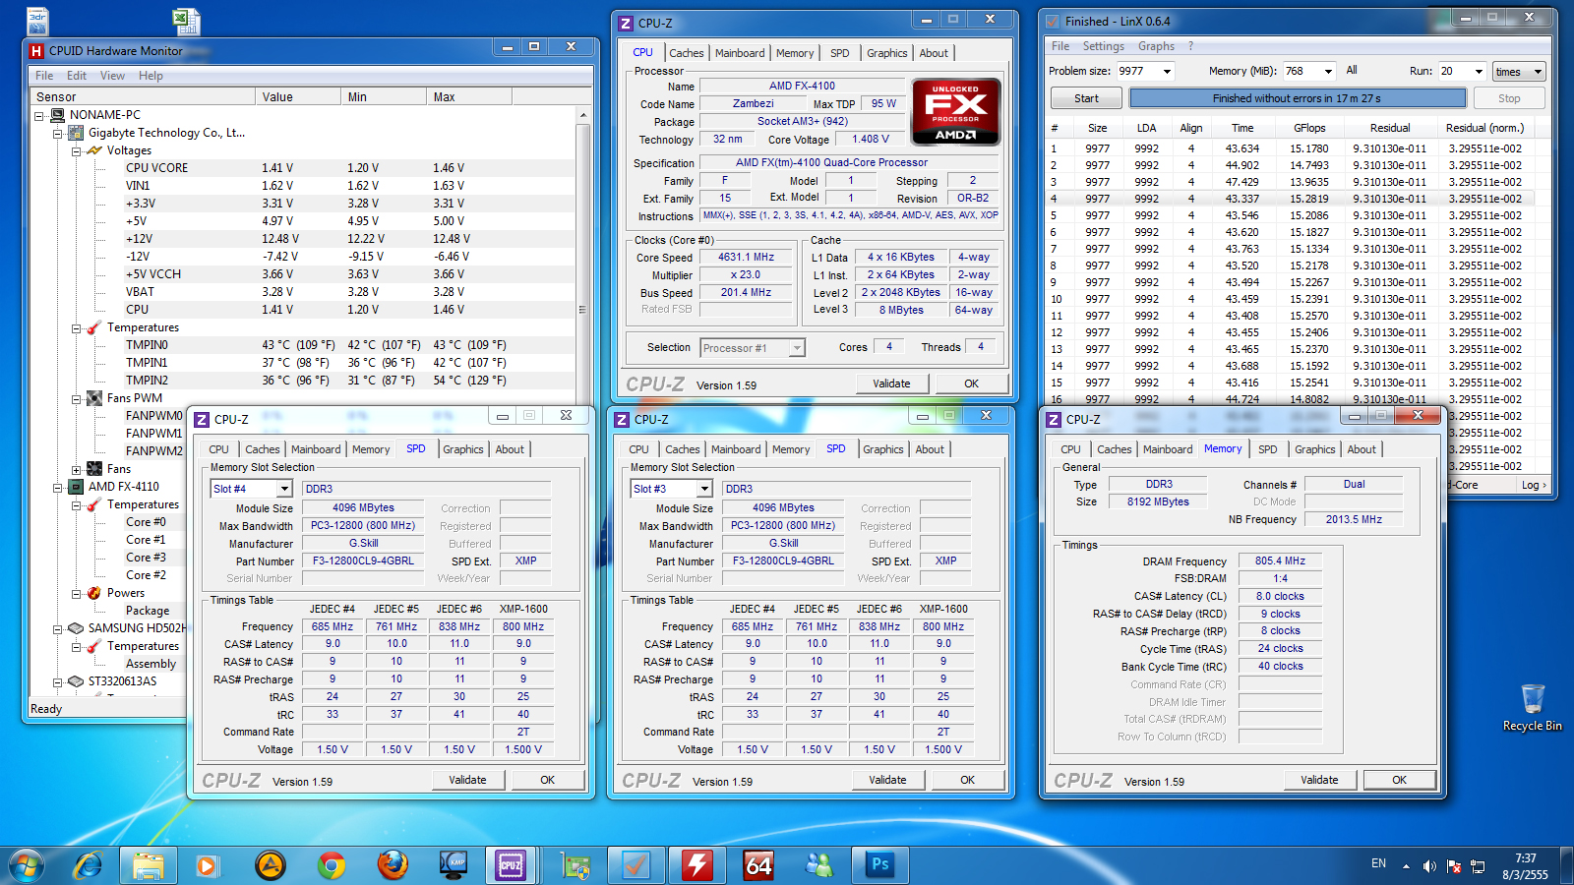Click the Sensor column header
This screenshot has height=885, width=1574.
click(x=143, y=97)
